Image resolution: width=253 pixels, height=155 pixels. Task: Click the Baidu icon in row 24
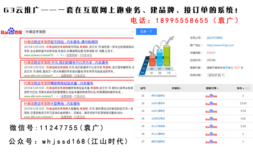(211, 119)
